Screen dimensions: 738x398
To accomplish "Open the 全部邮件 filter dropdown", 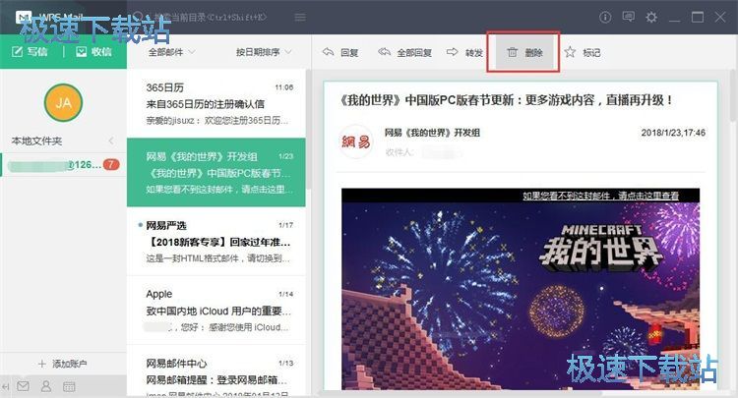I will click(x=171, y=52).
